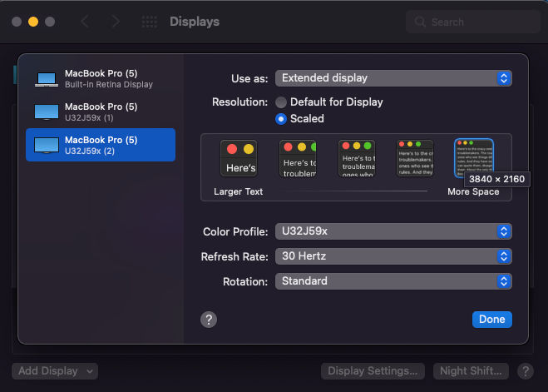Open the show-all preferences grid icon
Image resolution: width=548 pixels, height=392 pixels.
click(x=149, y=22)
